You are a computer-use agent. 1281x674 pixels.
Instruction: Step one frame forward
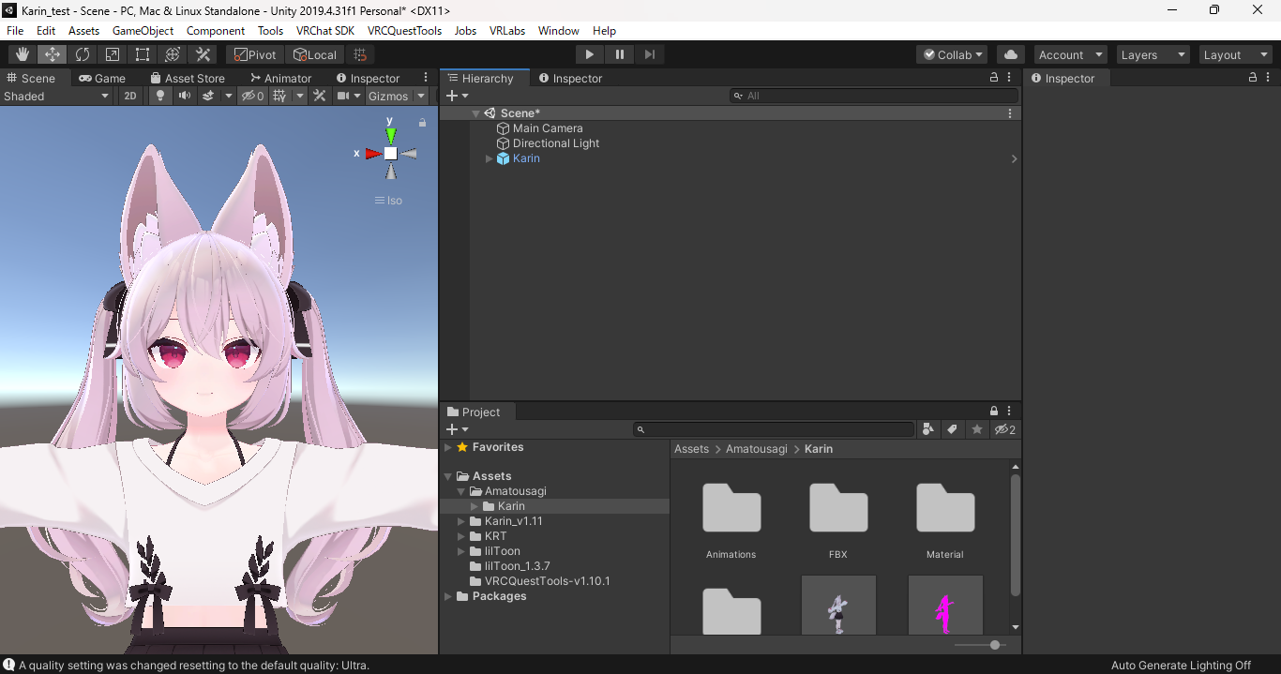(649, 54)
